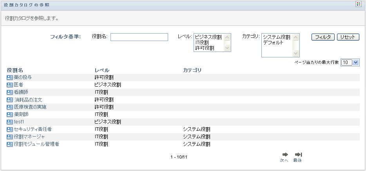Select システム役割 in the category list
This screenshot has height=171, width=366.
(277, 37)
